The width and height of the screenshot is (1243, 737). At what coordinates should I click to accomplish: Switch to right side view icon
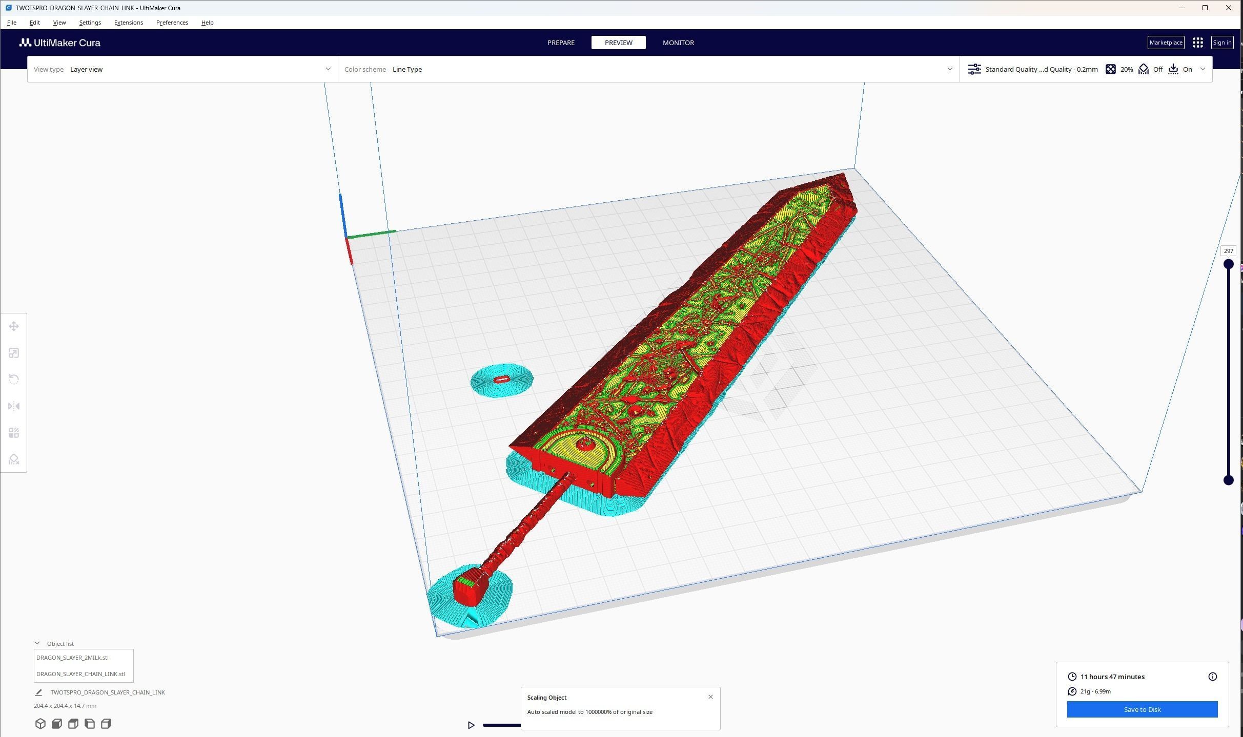coord(106,724)
